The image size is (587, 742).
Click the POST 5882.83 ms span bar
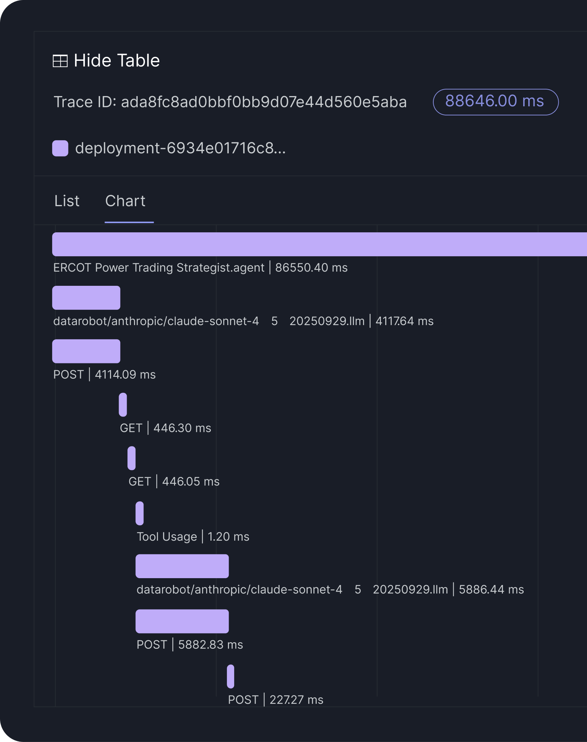point(182,621)
